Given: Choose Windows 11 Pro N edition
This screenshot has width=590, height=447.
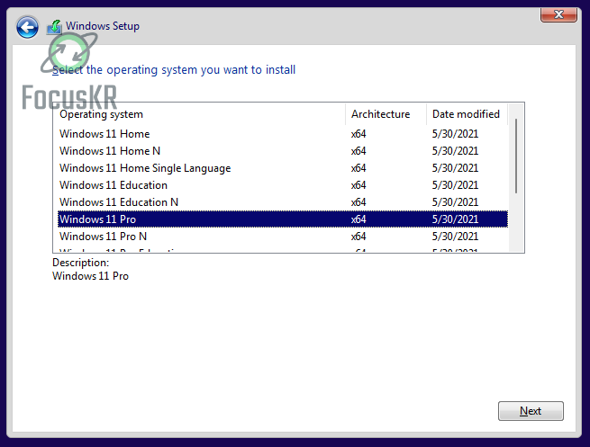Looking at the screenshot, I should point(283,237).
